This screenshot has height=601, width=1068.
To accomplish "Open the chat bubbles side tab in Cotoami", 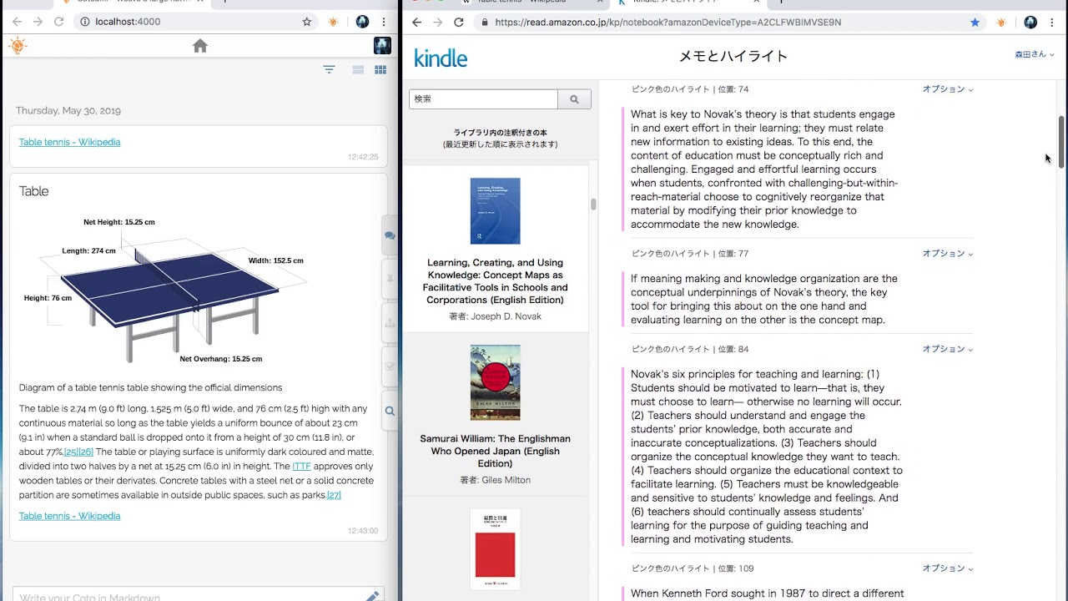I will point(390,235).
